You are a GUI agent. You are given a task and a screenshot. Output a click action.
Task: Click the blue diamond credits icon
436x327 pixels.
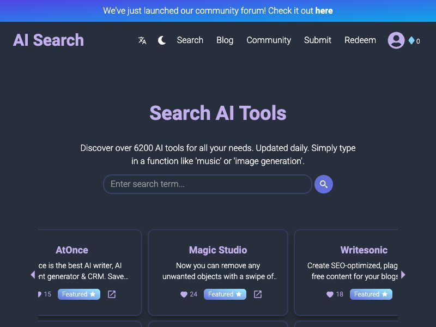point(411,40)
